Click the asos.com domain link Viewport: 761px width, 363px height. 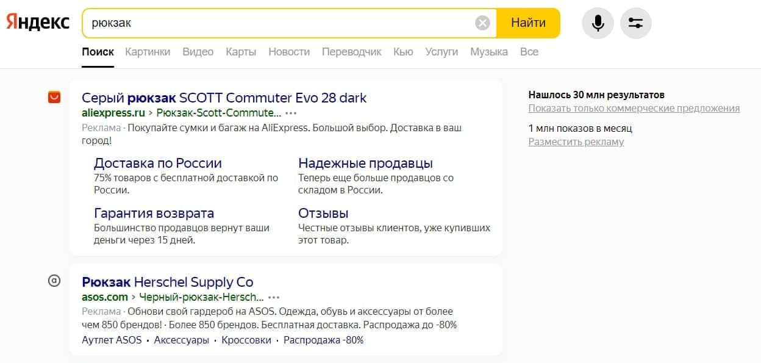(105, 297)
